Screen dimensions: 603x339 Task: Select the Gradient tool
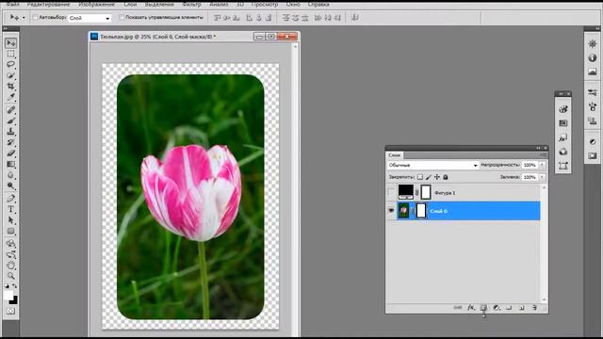[x=10, y=164]
